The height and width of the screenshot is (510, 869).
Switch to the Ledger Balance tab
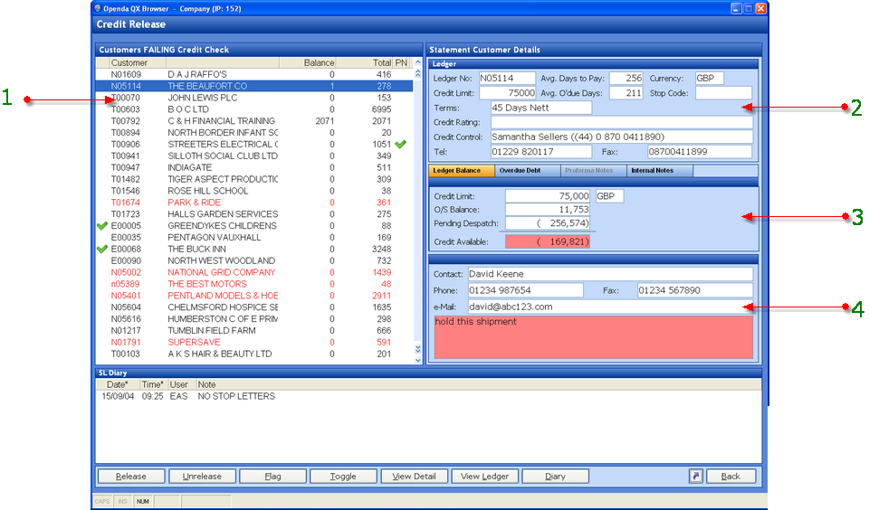click(x=461, y=171)
